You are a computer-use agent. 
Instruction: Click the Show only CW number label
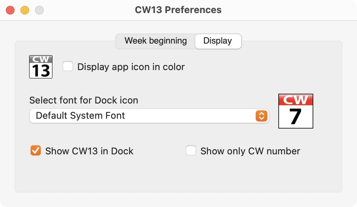coord(250,151)
